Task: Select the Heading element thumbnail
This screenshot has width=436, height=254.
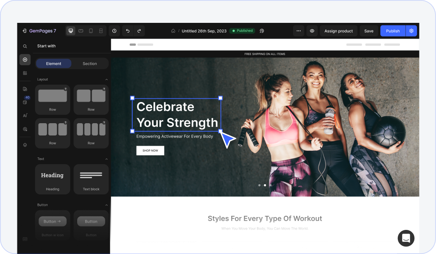Action: click(x=53, y=179)
